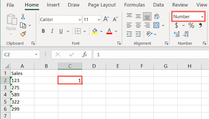The width and height of the screenshot is (209, 119).
Task: Switch to the Insert tab
Action: pyautogui.click(x=53, y=5)
